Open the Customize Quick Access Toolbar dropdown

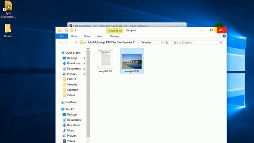coord(75,30)
